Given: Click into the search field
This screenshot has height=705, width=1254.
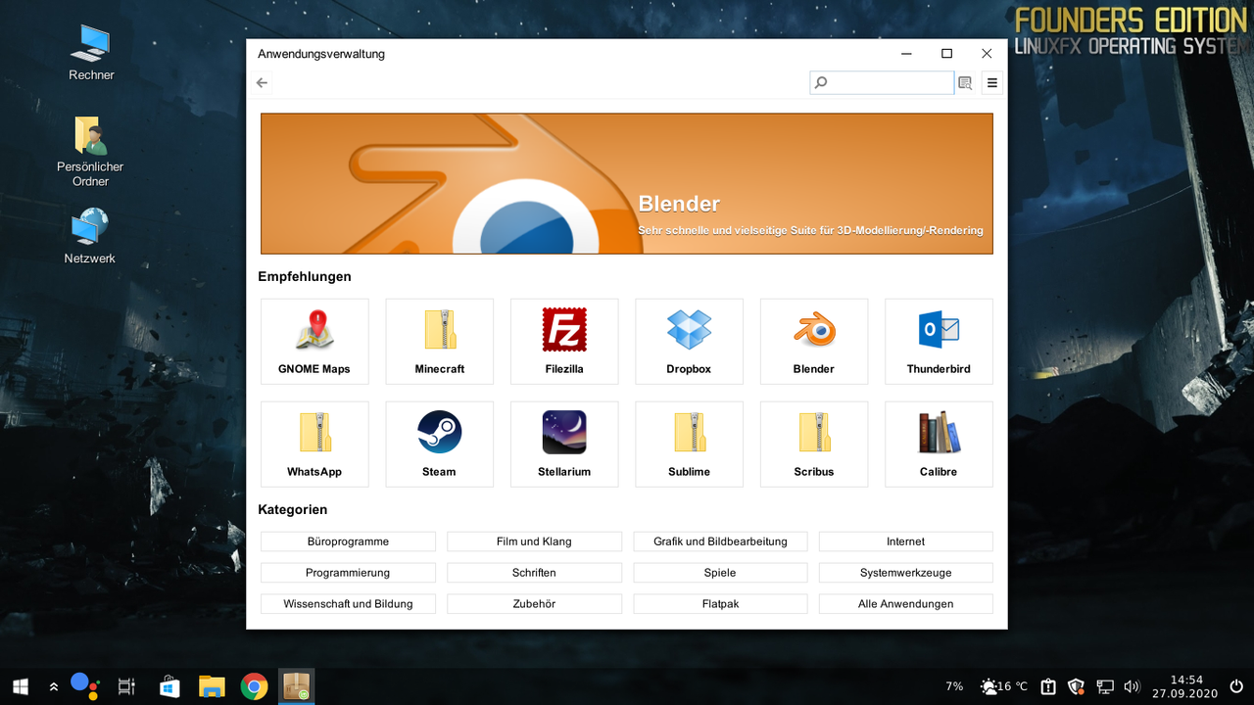Looking at the screenshot, I should tap(882, 83).
